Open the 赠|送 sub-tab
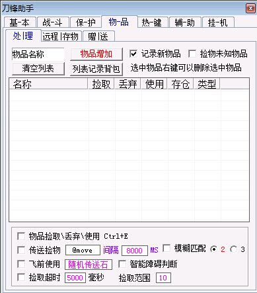The image size is (257, 293). click(x=98, y=36)
